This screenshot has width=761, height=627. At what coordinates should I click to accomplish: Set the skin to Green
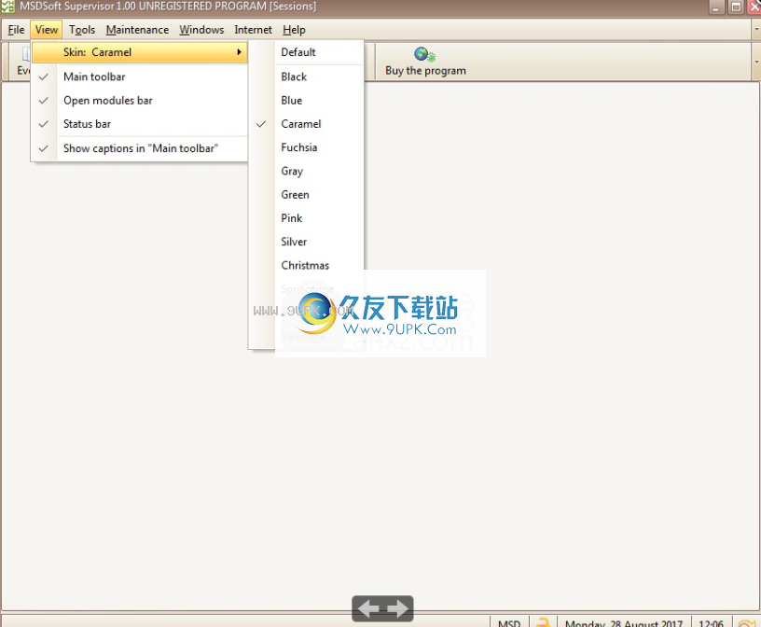[x=306, y=195]
